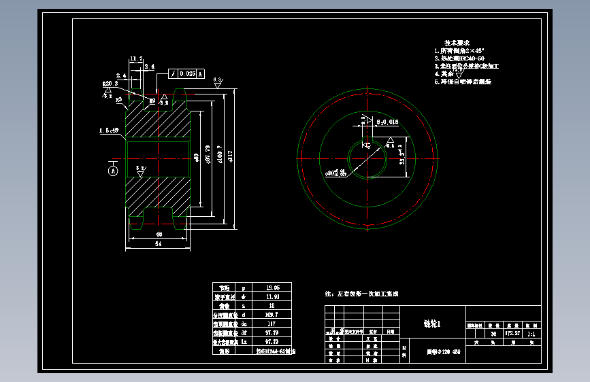The image size is (590, 382).
Task: Select the quantity value 36 in title block
Action: pos(493,334)
